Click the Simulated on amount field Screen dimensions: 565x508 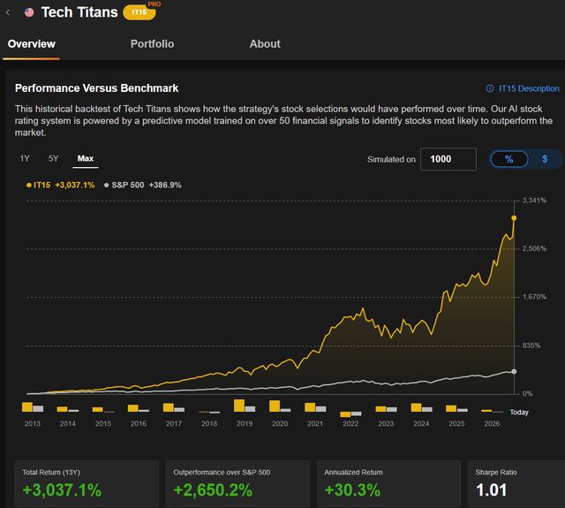pos(448,159)
